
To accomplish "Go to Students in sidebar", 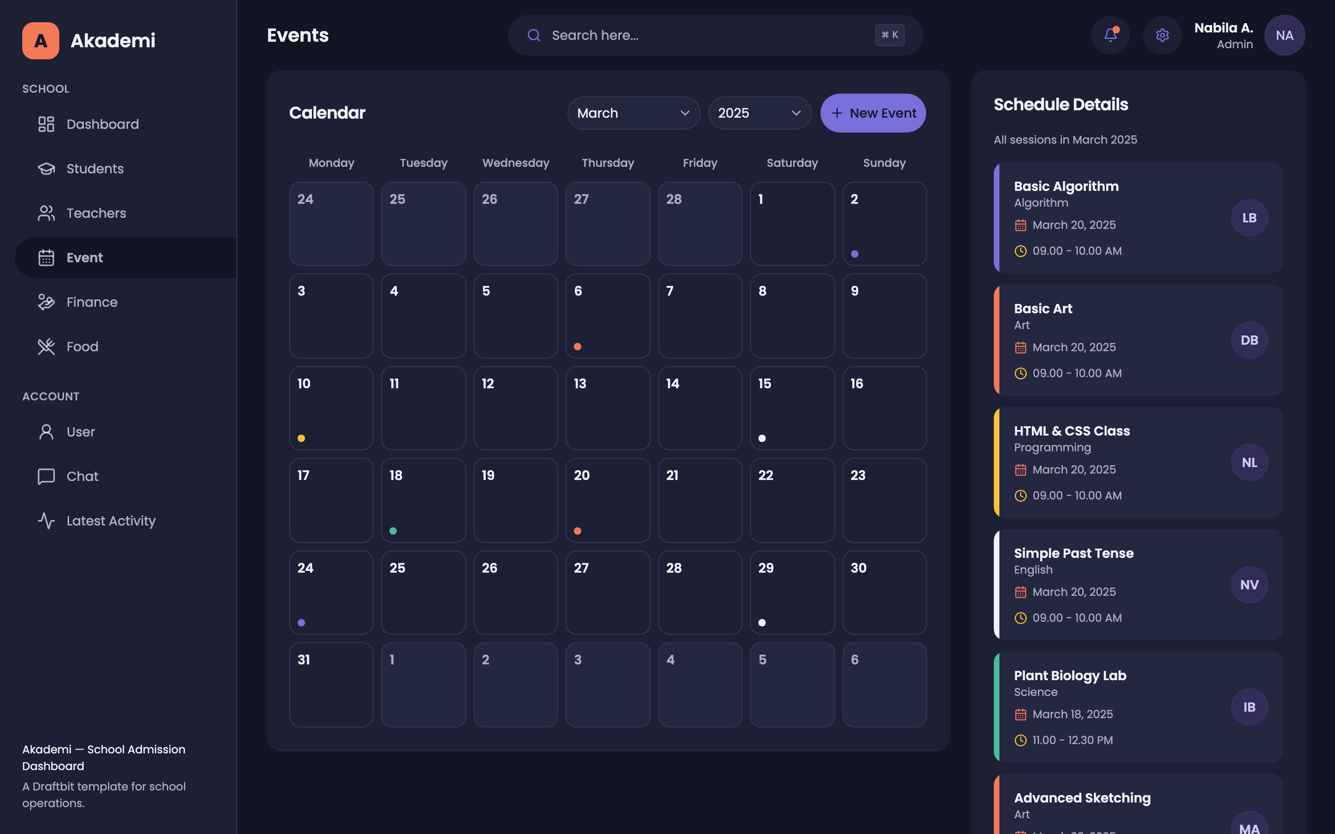I will (126, 169).
